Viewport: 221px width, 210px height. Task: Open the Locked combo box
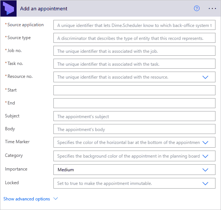[x=134, y=183]
